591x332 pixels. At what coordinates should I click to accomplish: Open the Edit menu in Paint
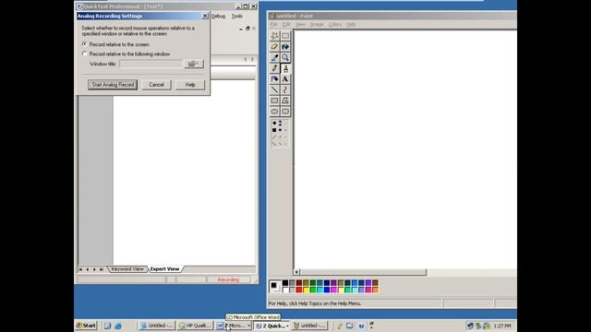[286, 25]
